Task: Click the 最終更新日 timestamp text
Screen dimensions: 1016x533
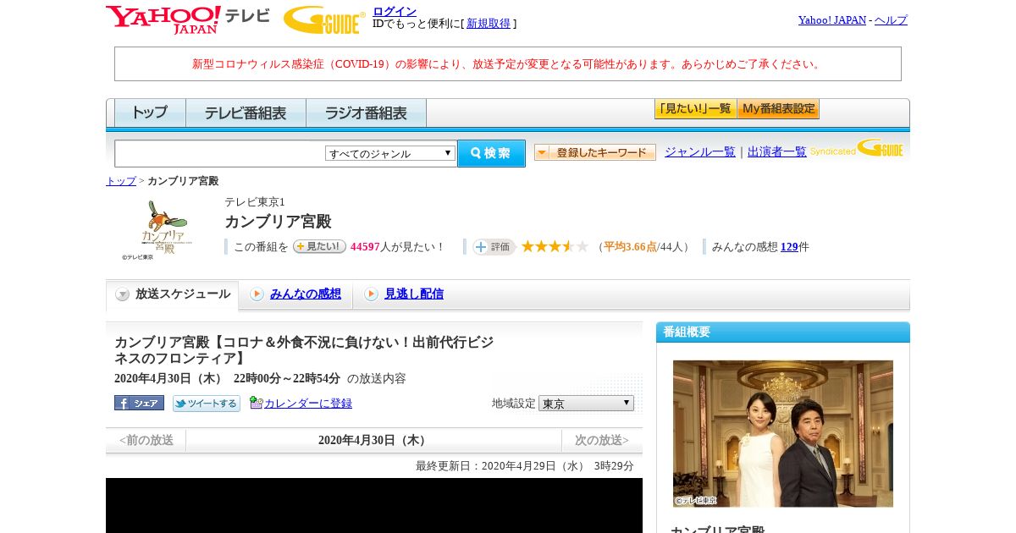Action: click(x=525, y=466)
